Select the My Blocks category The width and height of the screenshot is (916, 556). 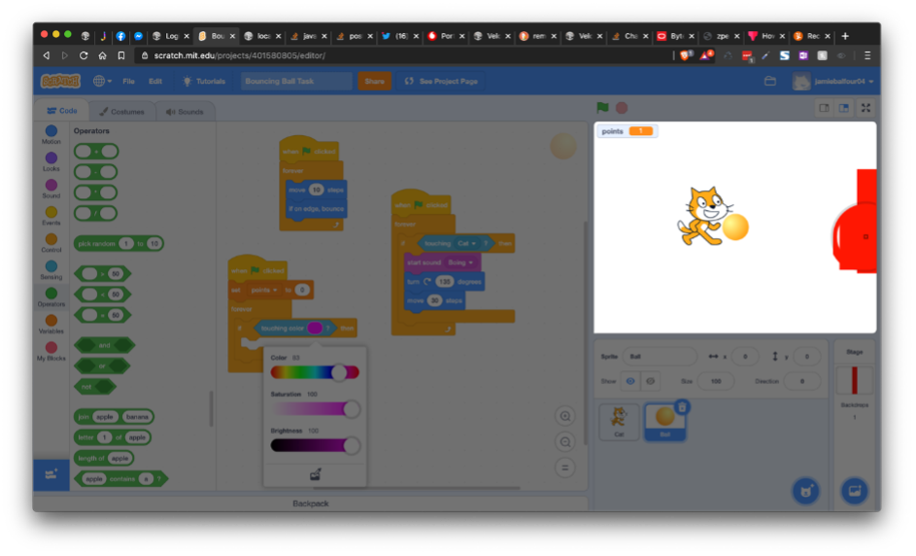coord(51,351)
